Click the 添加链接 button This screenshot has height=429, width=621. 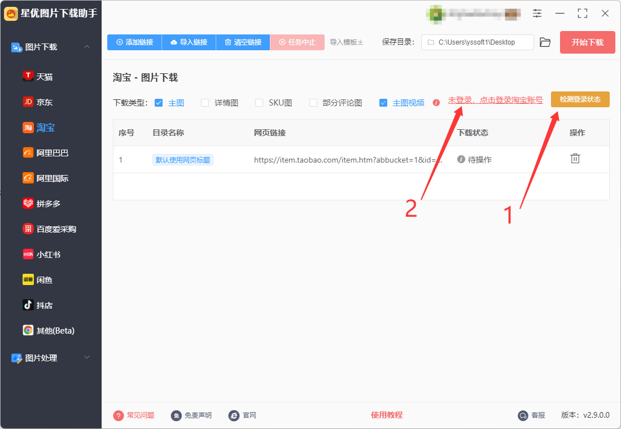(135, 42)
